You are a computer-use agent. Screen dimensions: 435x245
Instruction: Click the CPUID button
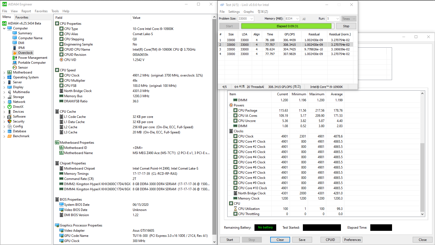pyautogui.click(x=330, y=240)
